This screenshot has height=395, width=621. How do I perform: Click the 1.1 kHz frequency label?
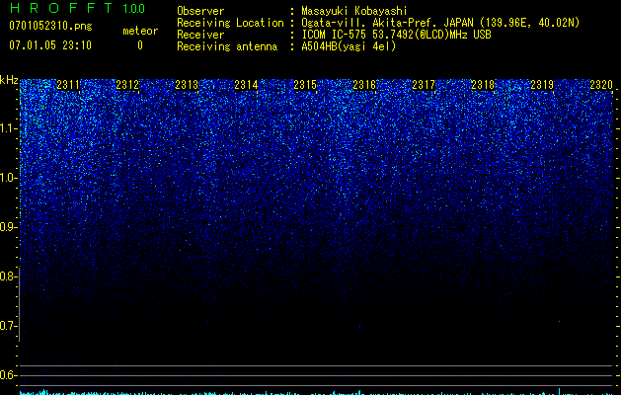click(x=8, y=128)
